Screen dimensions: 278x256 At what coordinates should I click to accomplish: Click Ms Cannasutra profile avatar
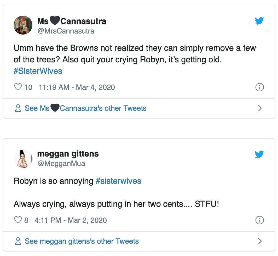point(23,25)
